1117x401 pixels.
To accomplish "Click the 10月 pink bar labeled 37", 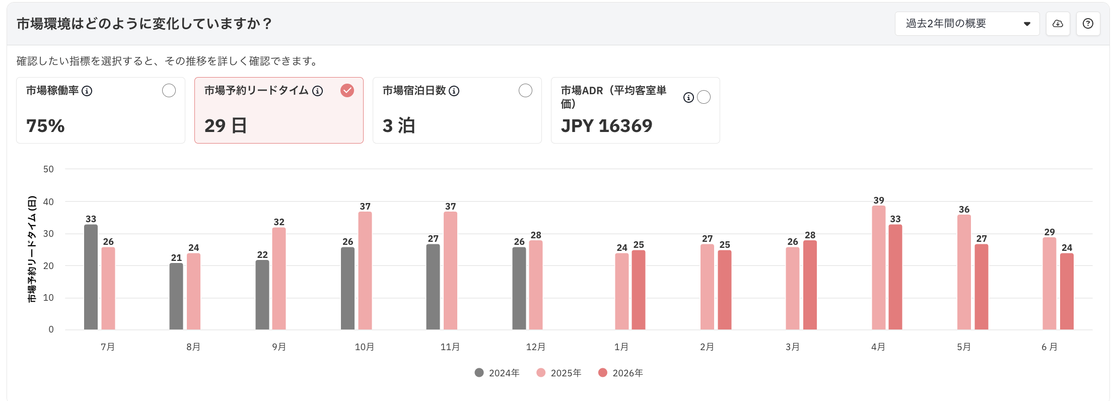I will tap(365, 271).
